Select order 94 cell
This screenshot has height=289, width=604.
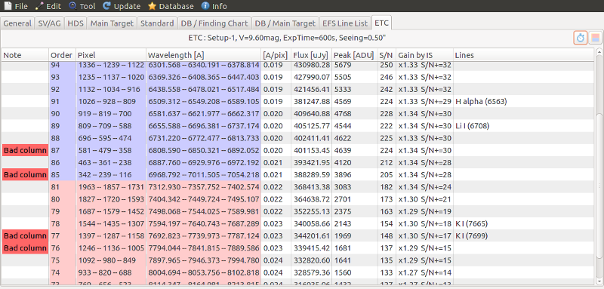pos(63,65)
